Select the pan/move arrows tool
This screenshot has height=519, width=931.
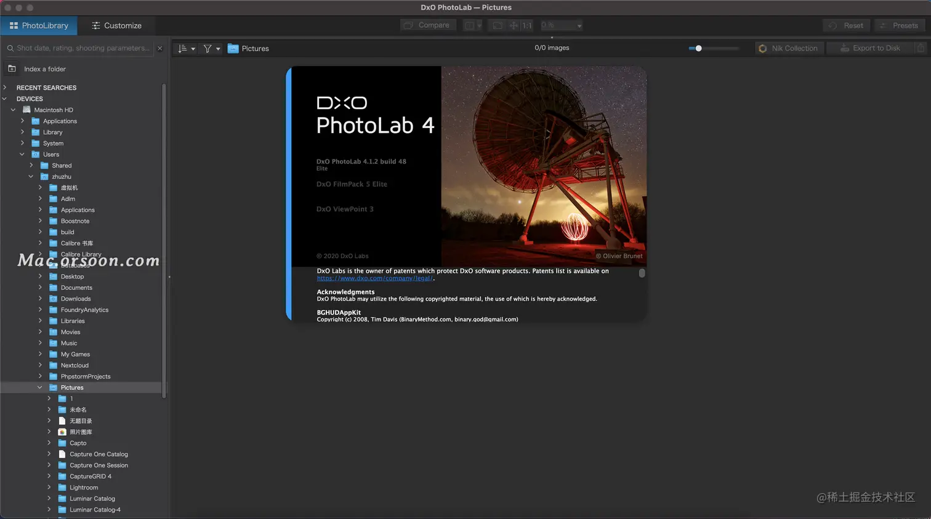tap(514, 25)
